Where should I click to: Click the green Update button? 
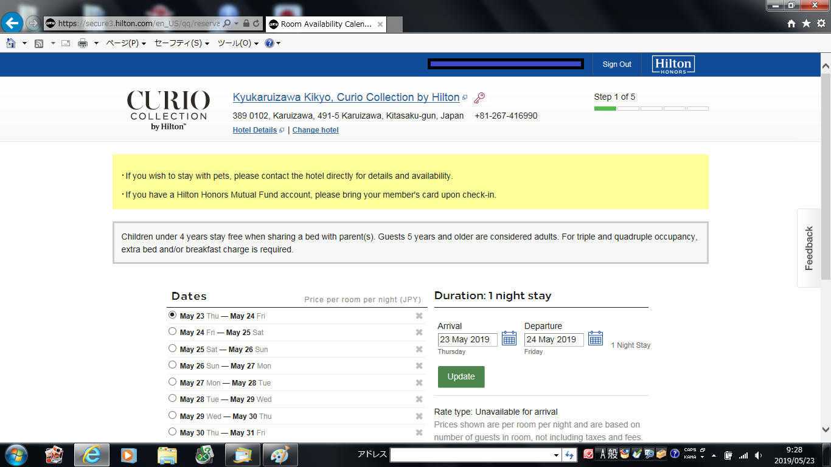tap(461, 376)
